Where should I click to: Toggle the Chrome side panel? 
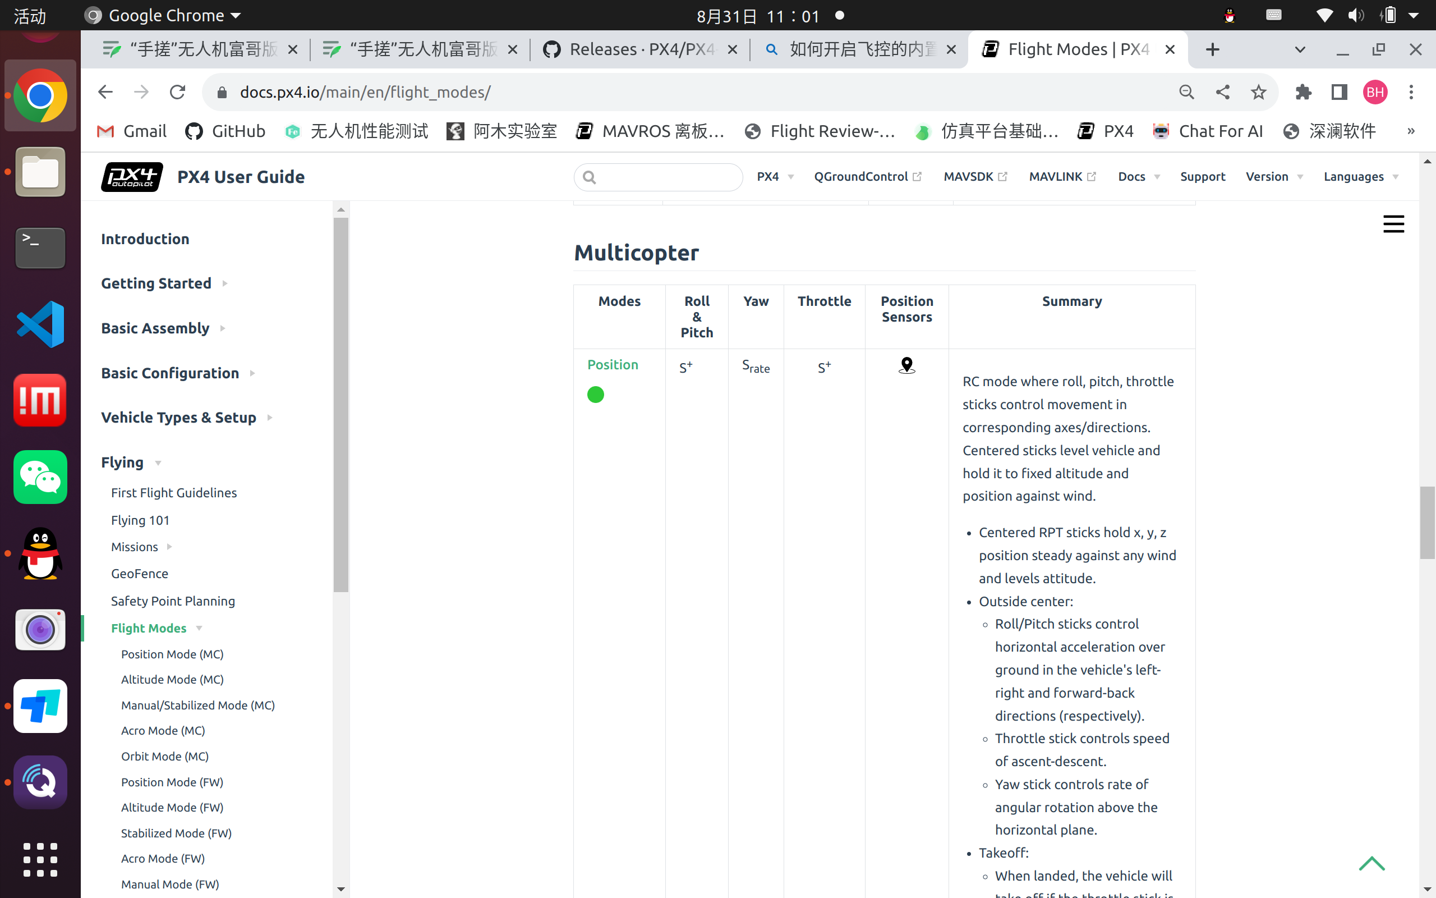[1340, 92]
